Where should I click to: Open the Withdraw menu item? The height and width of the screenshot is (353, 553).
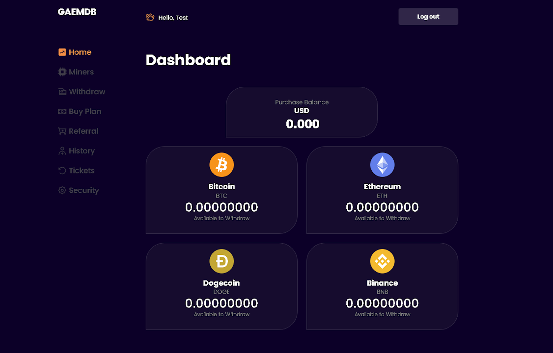86,92
